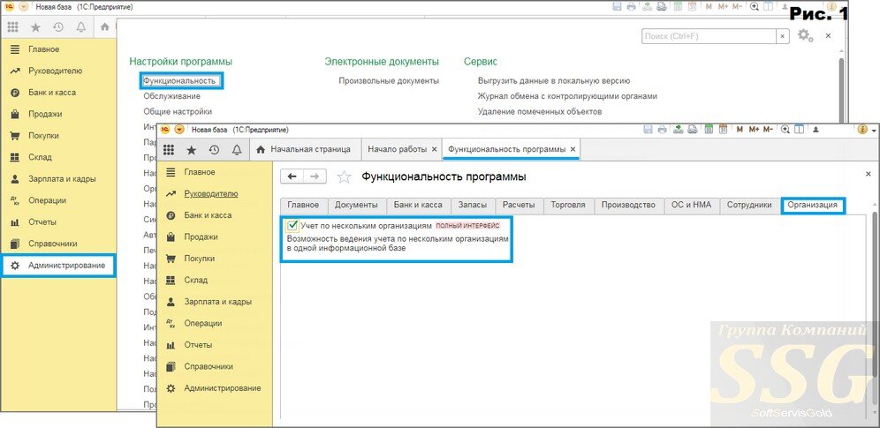Click the Save icon in front window toolbar
Screen dimensions: 880x428
pyautogui.click(x=649, y=130)
